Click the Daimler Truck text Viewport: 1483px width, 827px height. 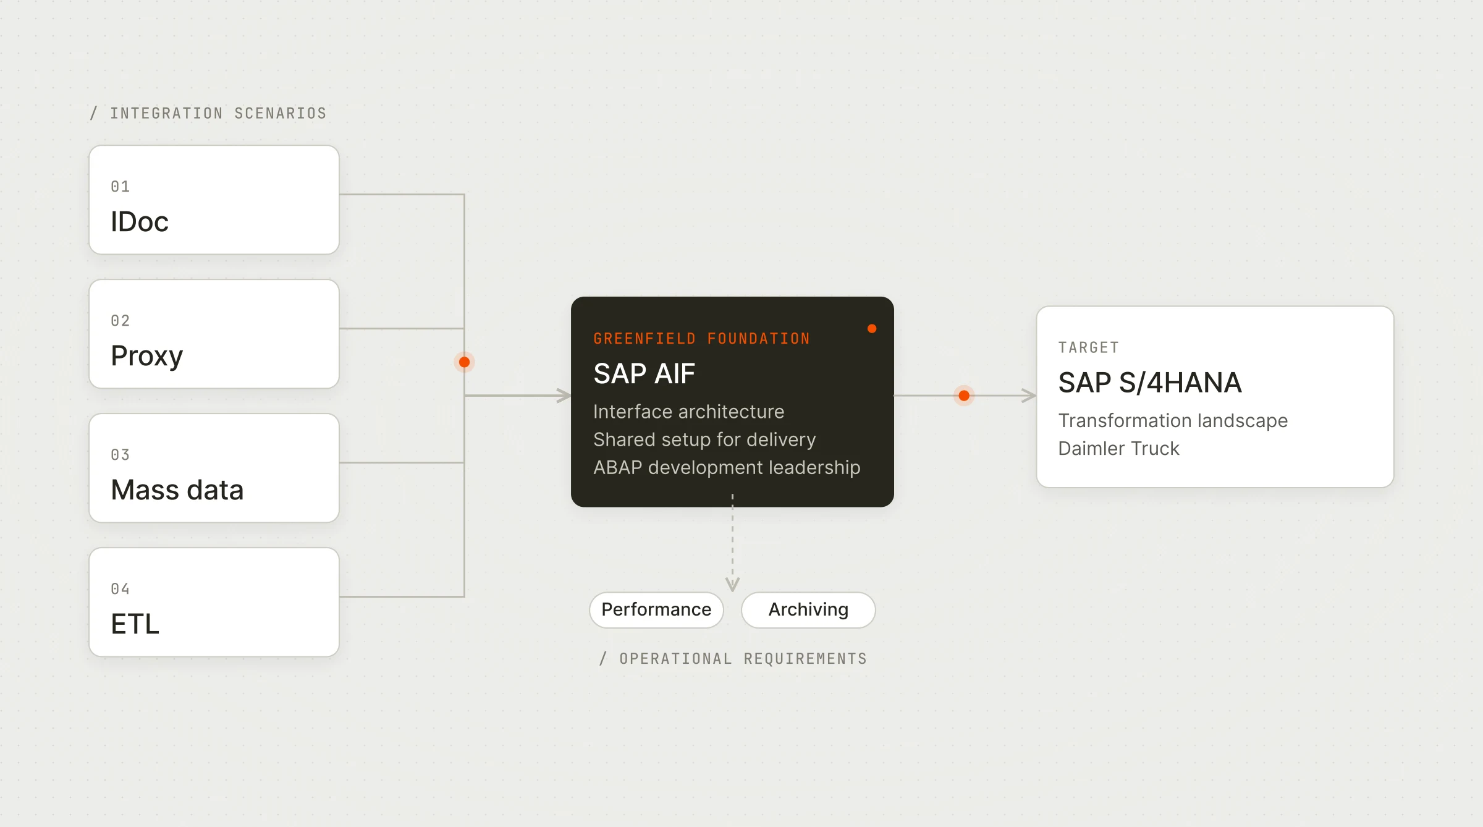[x=1118, y=448]
